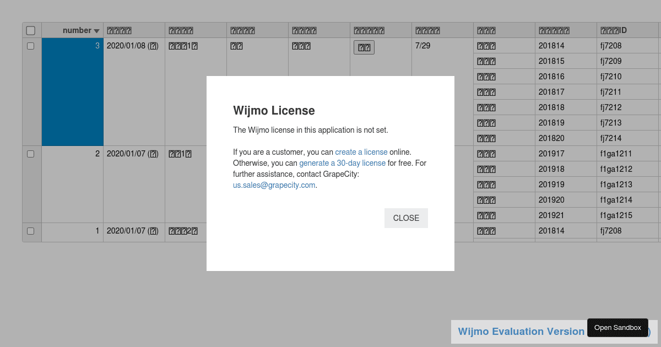Click the column header ending in ID
This screenshot has width=661, height=347.
[x=614, y=31]
